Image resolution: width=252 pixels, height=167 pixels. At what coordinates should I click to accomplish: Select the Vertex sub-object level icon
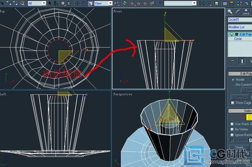(236, 117)
